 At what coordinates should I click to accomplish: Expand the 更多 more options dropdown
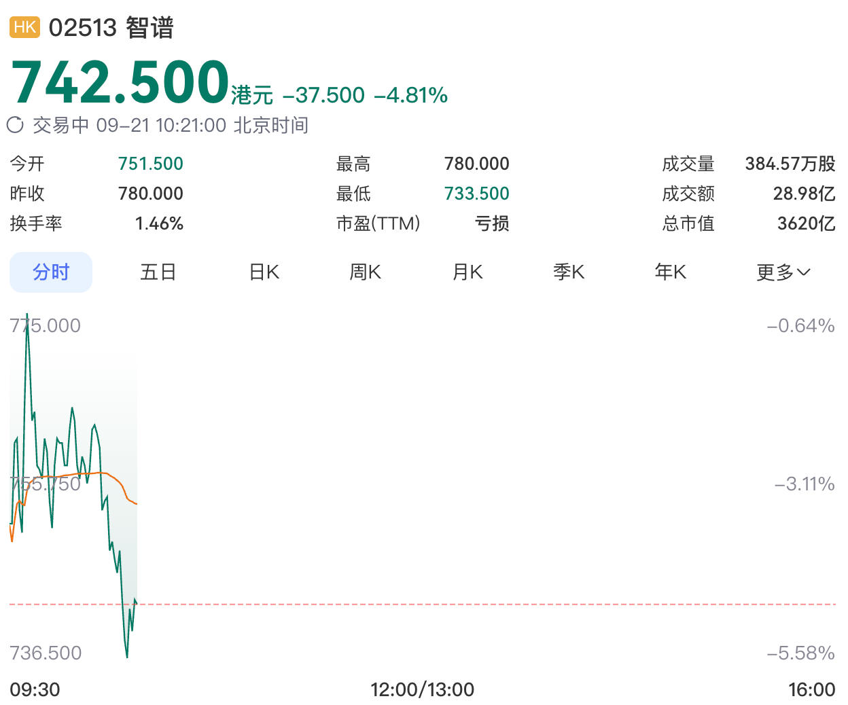[x=783, y=272]
